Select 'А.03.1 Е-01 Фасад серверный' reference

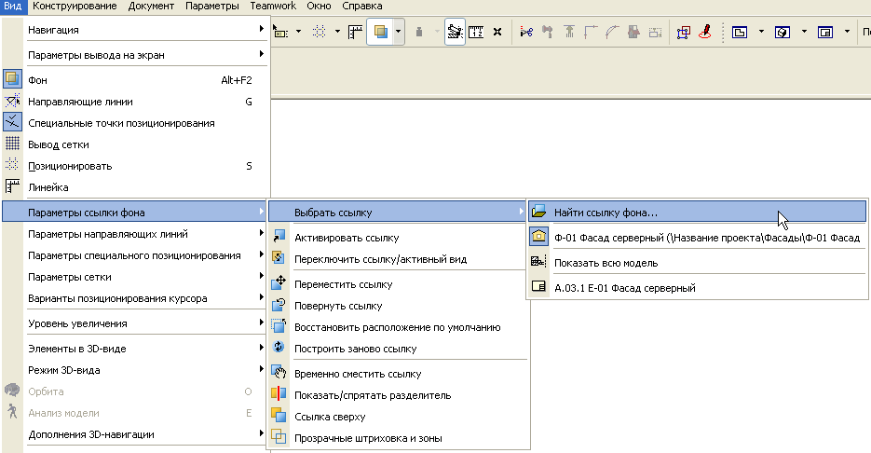(624, 288)
